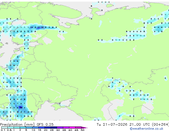169x131 pixels.
Task: Click the forecast time 'Tu 21-07-2026 21..00 UTC (00+264)'
Action: tap(133, 125)
